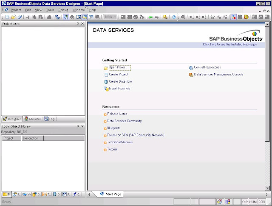Click the Cut scissors toolbar icon
The height and width of the screenshot is (206, 272).
[28, 17]
